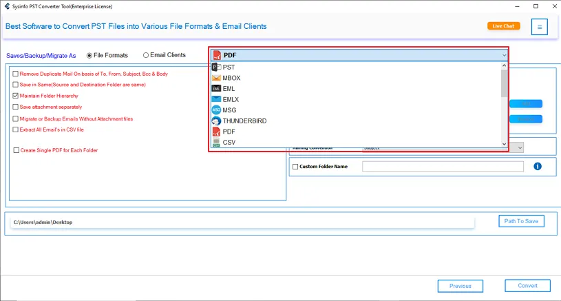Check Save in Same folder option
Viewport: 561px width, 301px height.
[15, 85]
